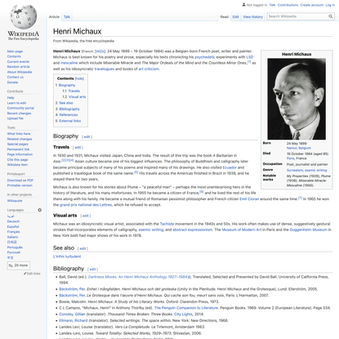The height and width of the screenshot is (339, 339).
Task: Open the art criticism link
Action: click(x=149, y=69)
